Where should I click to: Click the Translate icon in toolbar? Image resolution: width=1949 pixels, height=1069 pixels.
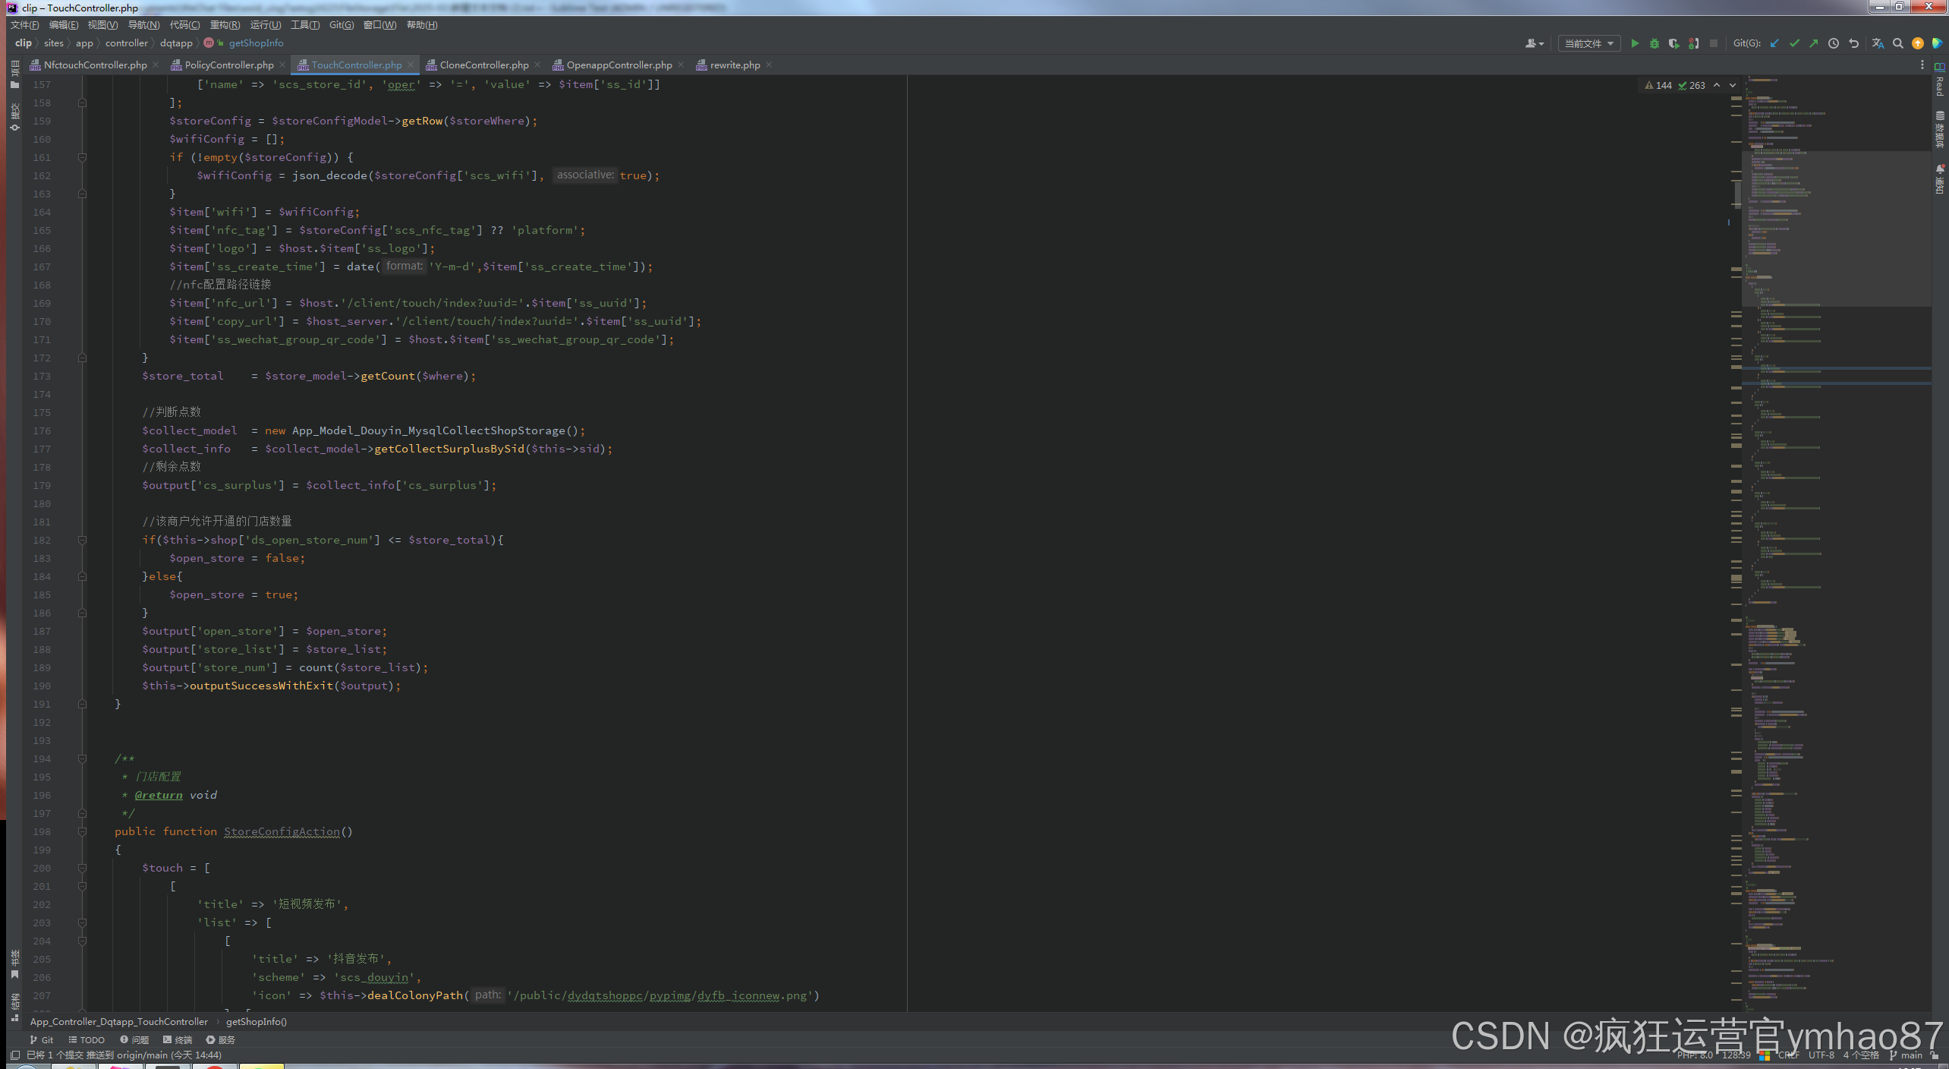(1878, 43)
